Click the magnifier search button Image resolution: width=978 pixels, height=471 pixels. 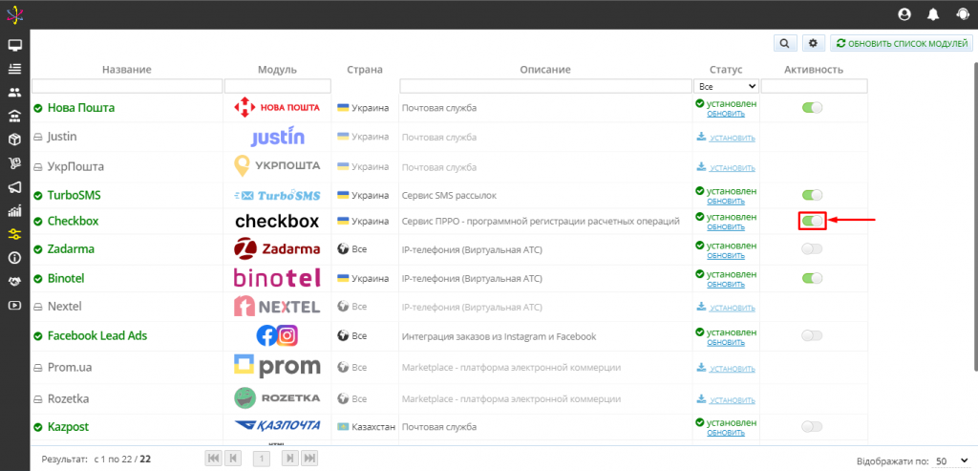coord(785,43)
